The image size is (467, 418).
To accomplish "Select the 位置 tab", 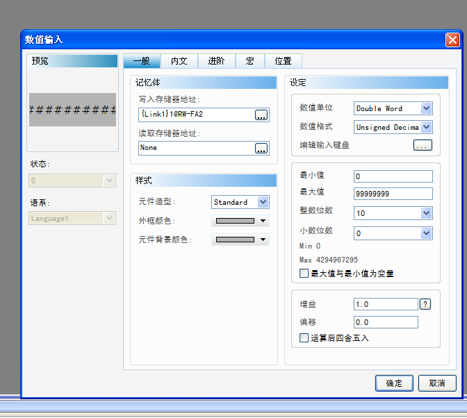I will (x=283, y=61).
